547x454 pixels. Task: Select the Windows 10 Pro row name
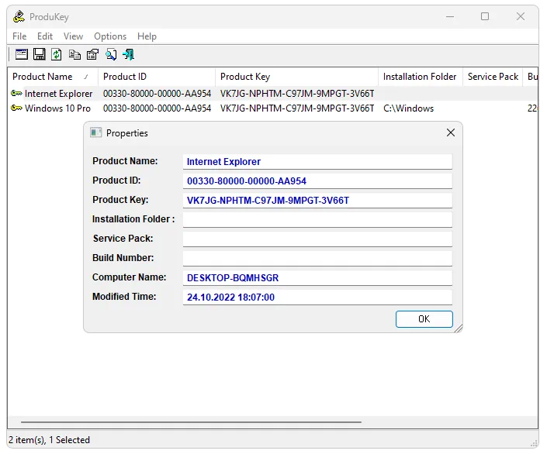57,108
